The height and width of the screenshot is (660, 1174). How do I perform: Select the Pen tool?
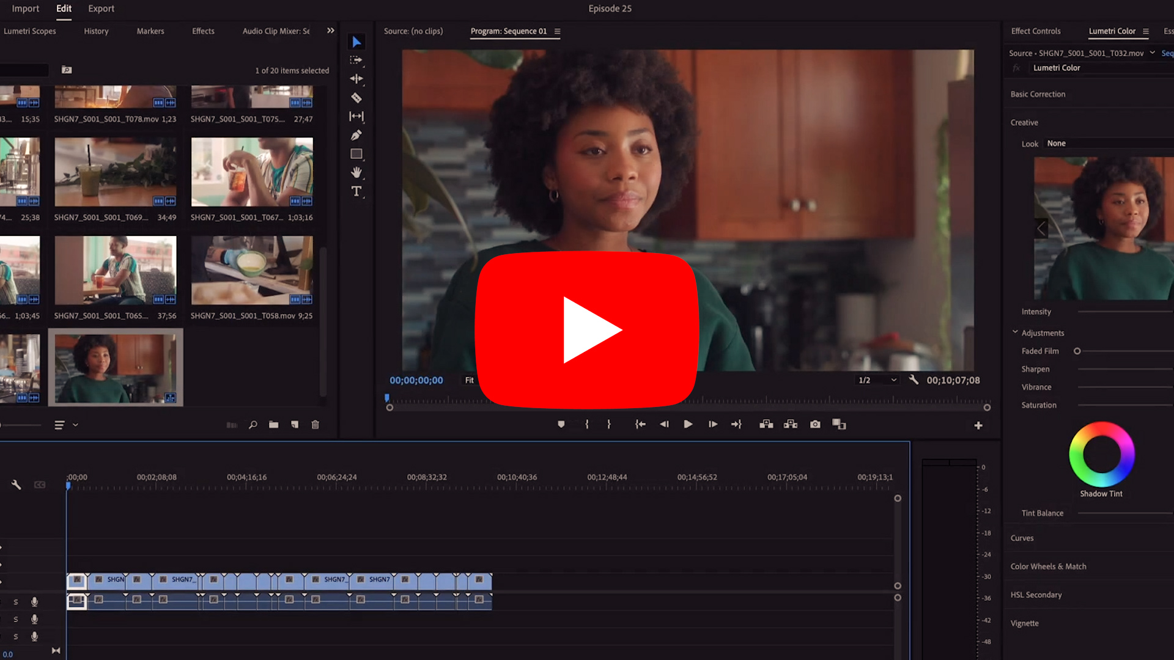coord(356,135)
